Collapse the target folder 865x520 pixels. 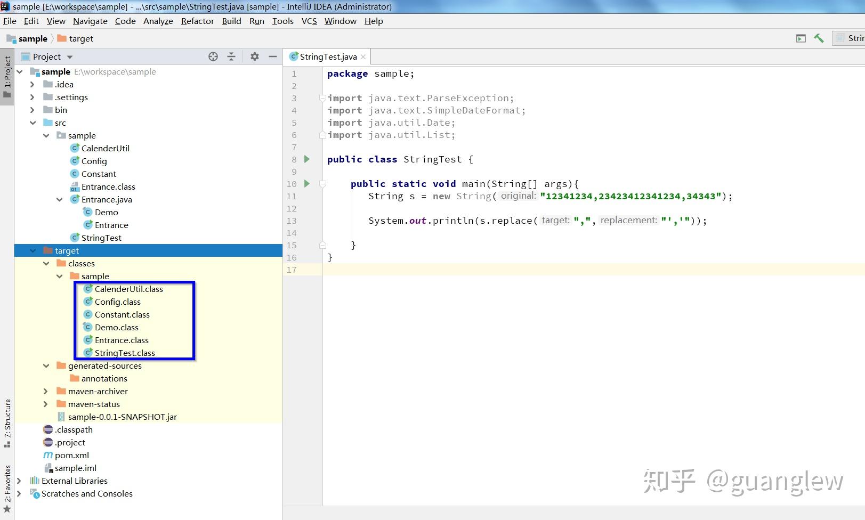33,250
